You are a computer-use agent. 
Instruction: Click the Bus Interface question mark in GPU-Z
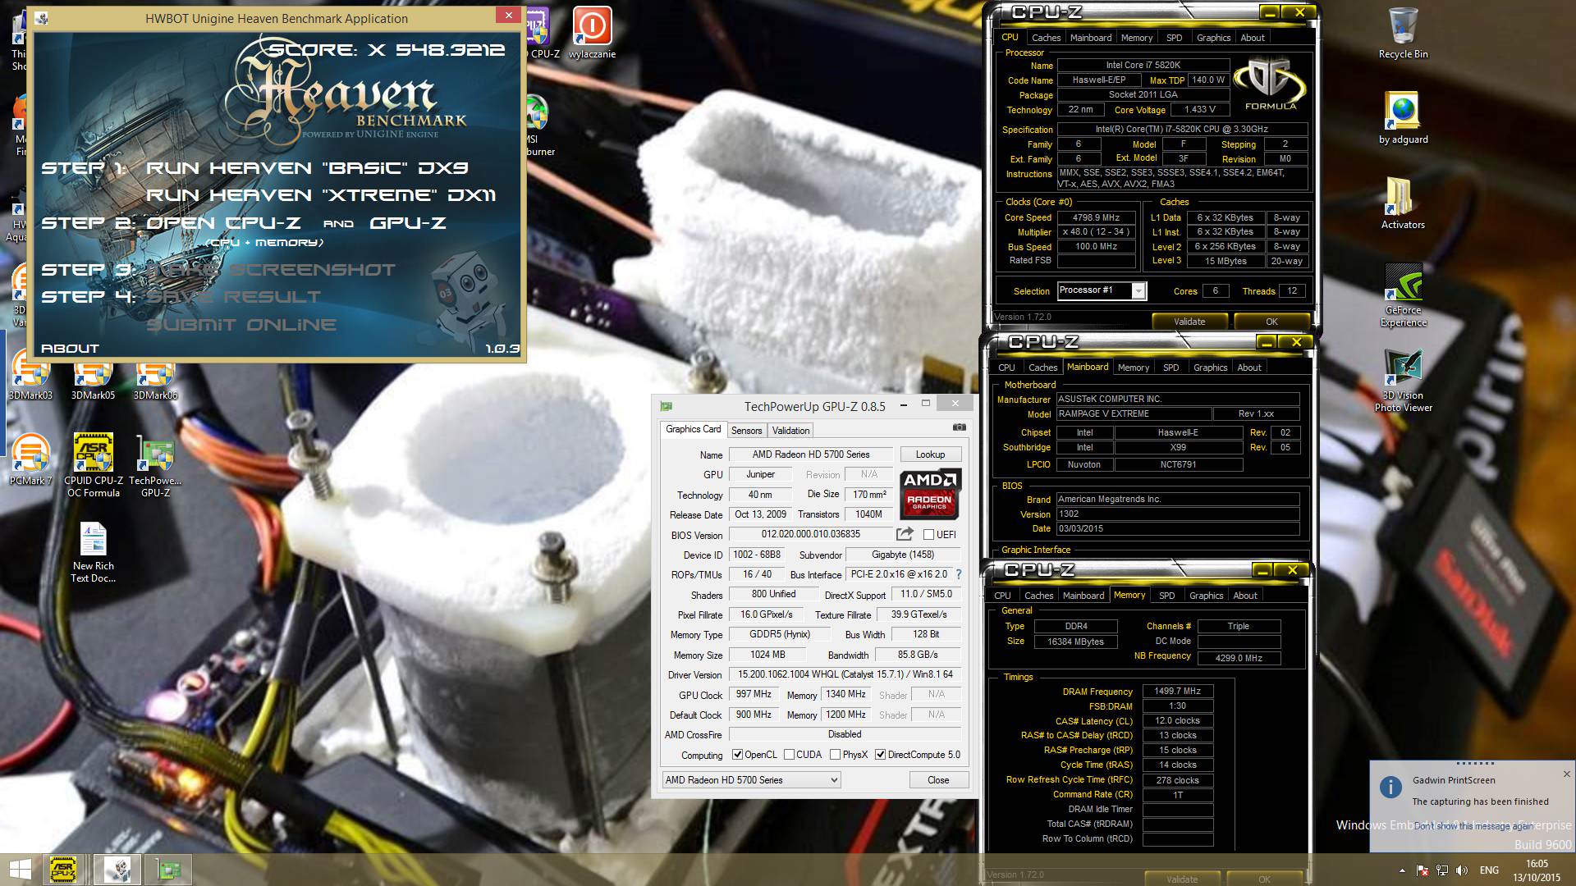(x=958, y=574)
